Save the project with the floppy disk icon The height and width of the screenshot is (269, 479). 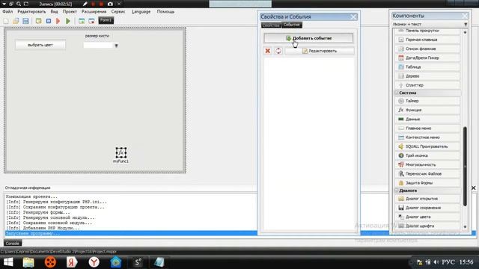25,21
